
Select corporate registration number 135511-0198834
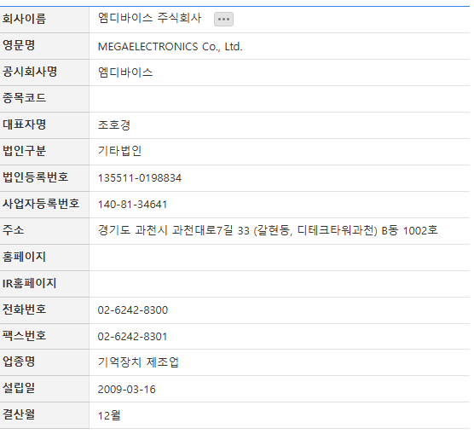click(139, 178)
